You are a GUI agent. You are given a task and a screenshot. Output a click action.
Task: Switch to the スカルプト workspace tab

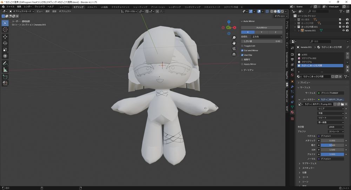[x=92, y=7]
